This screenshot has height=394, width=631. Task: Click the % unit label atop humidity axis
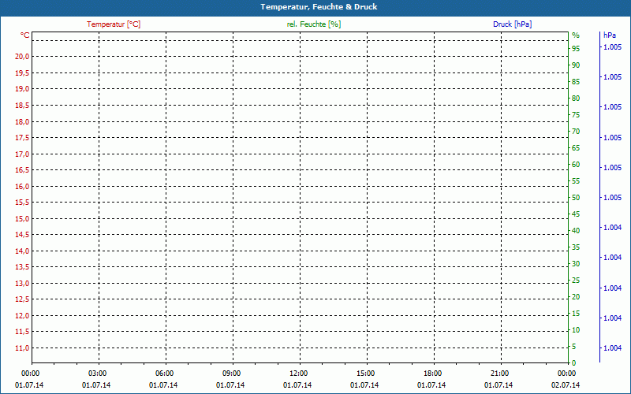(576, 35)
